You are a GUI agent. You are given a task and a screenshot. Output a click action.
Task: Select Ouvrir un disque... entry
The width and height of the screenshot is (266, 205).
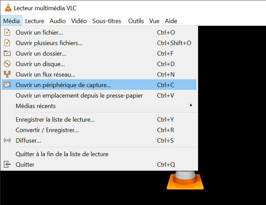(99, 64)
